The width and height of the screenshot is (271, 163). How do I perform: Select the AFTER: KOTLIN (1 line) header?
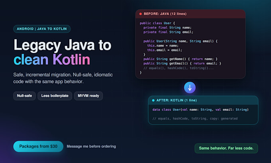click(203, 100)
